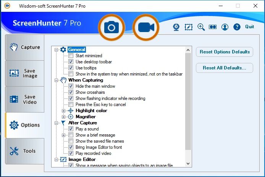Quit the ScreenHunter application
This screenshot has height=177, width=265.
[250, 27]
